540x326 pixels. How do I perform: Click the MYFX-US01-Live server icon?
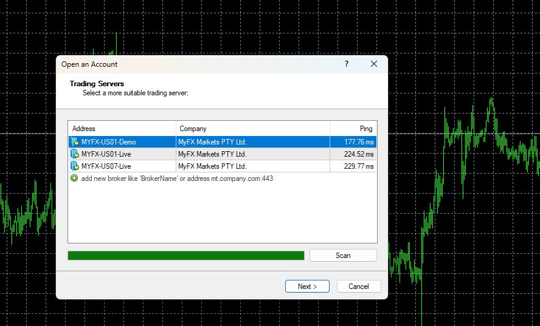(x=75, y=154)
